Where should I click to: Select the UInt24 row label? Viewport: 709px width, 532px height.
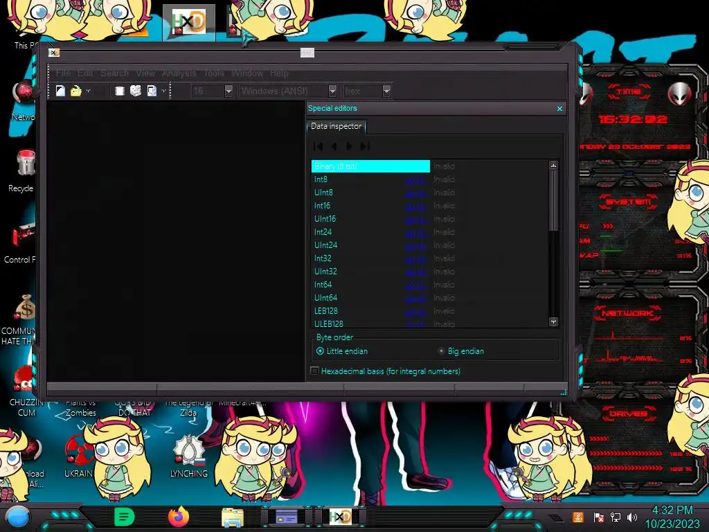coord(325,245)
